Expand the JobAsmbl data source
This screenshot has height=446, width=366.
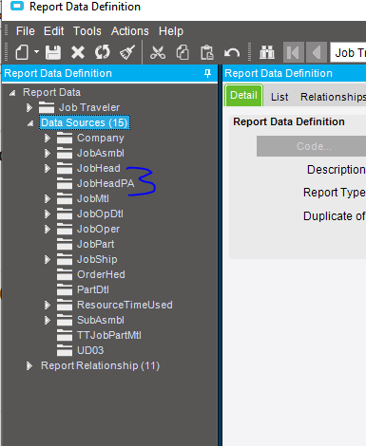point(48,153)
